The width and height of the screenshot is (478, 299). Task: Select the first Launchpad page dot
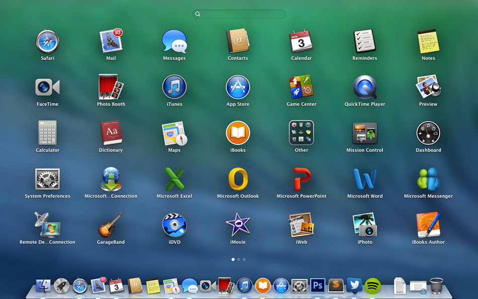(233, 259)
